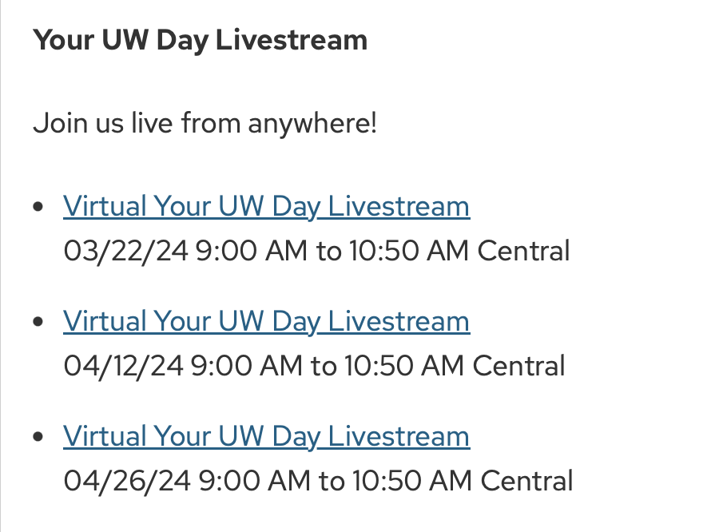
Task: Open the first Virtual Your UW Day Livestream link
Action: click(267, 206)
